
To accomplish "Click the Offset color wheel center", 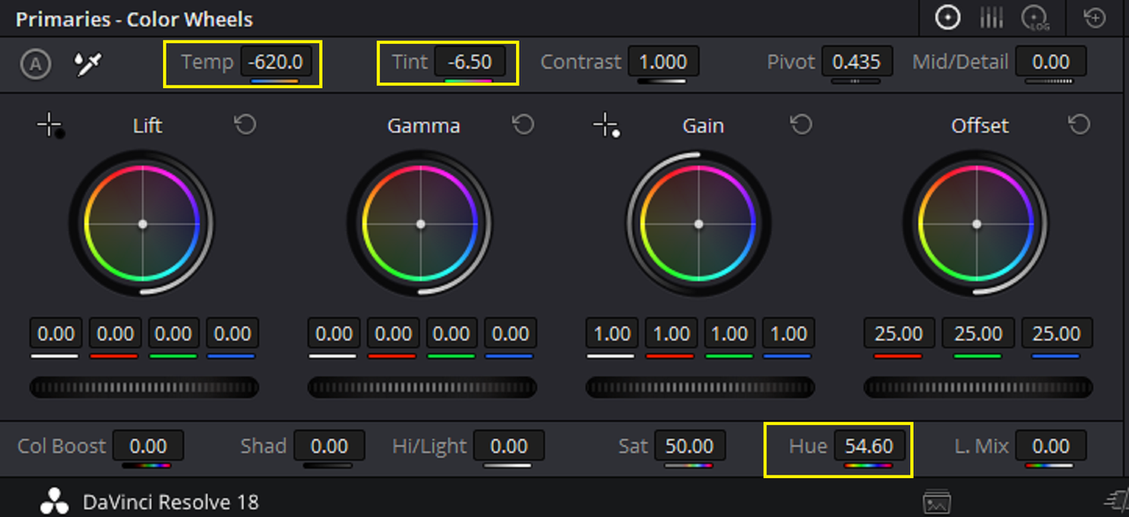I will [976, 224].
